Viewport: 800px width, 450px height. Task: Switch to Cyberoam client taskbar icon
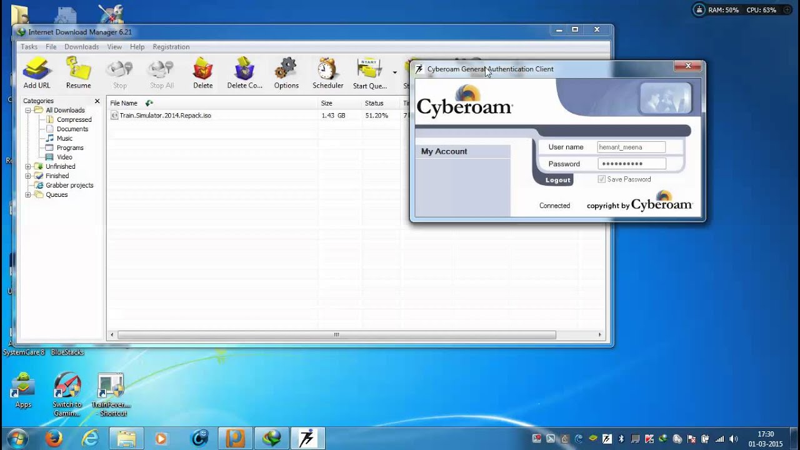pyautogui.click(x=307, y=439)
